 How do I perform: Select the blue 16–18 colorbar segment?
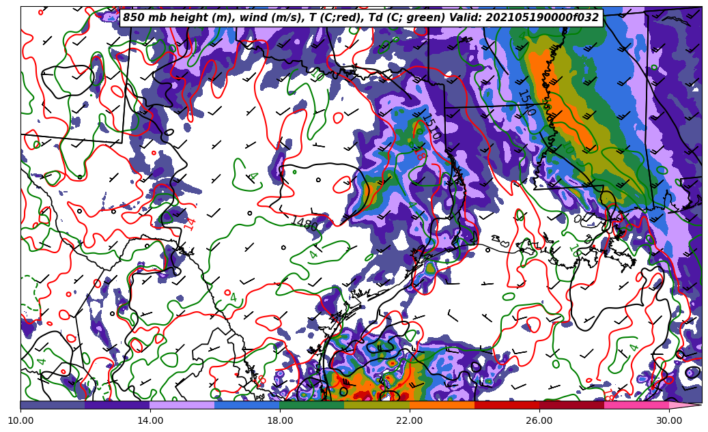click(x=247, y=405)
